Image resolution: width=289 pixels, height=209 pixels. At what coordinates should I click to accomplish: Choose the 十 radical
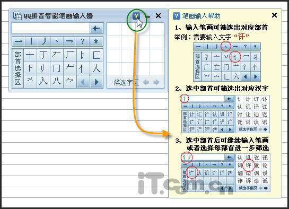(x=30, y=55)
